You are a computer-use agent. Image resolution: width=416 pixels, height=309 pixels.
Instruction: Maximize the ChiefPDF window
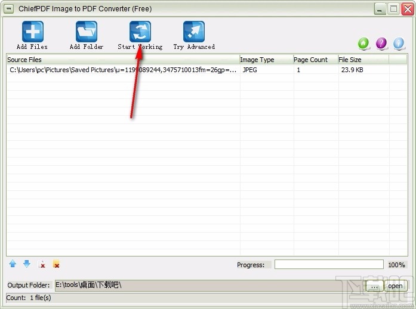click(x=393, y=10)
